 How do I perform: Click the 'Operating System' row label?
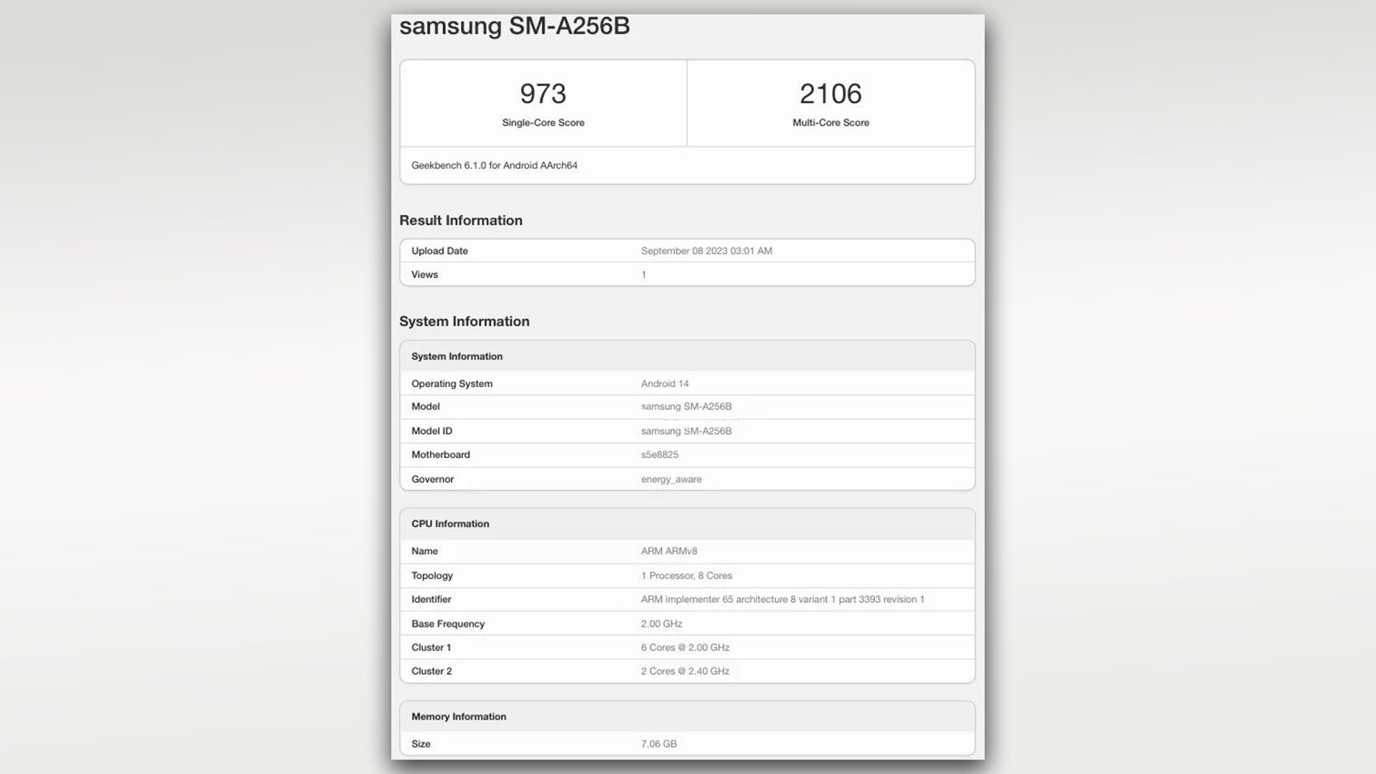point(451,383)
